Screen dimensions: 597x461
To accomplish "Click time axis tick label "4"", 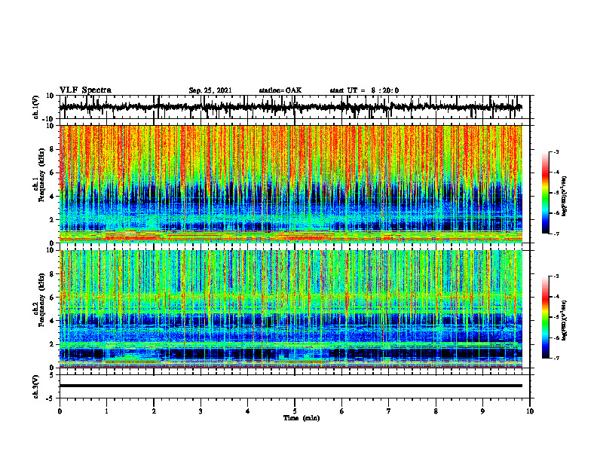I will point(248,411).
